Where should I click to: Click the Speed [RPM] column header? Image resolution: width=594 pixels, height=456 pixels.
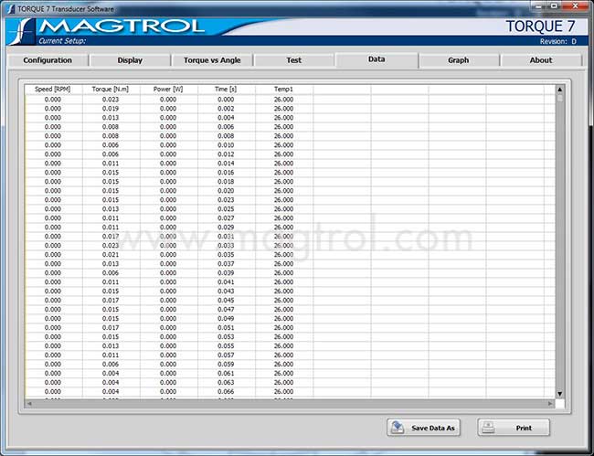[53, 89]
